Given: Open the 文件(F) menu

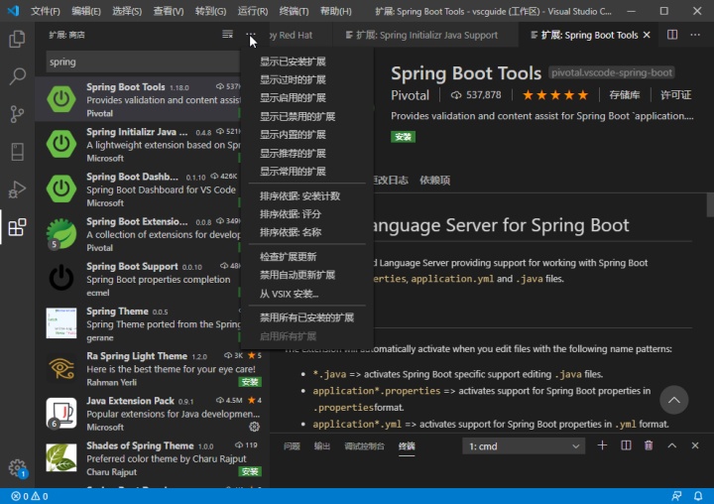Looking at the screenshot, I should point(45,11).
